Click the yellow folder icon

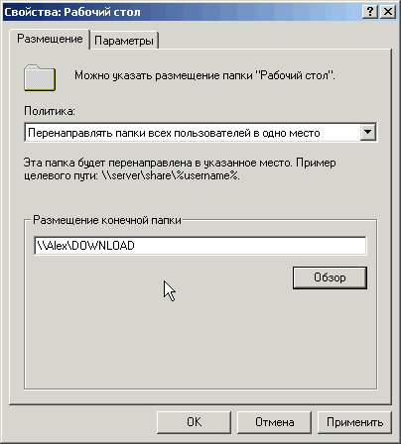coord(40,78)
